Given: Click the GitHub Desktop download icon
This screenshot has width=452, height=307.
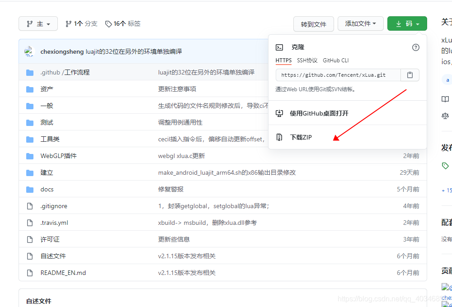Looking at the screenshot, I should pyautogui.click(x=279, y=113).
